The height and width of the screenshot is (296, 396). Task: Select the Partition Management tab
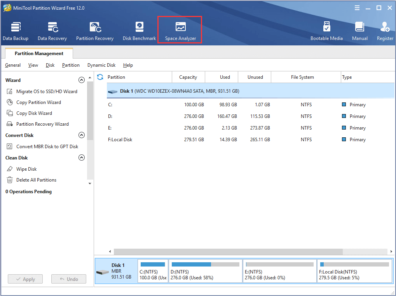[x=39, y=54]
